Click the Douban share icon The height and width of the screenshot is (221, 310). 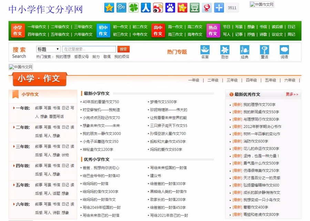[x=194, y=7]
